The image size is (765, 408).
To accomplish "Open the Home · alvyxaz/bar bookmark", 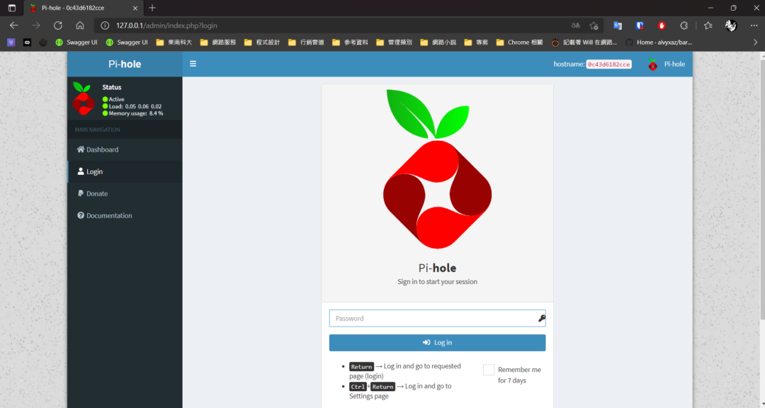I will pyautogui.click(x=659, y=42).
